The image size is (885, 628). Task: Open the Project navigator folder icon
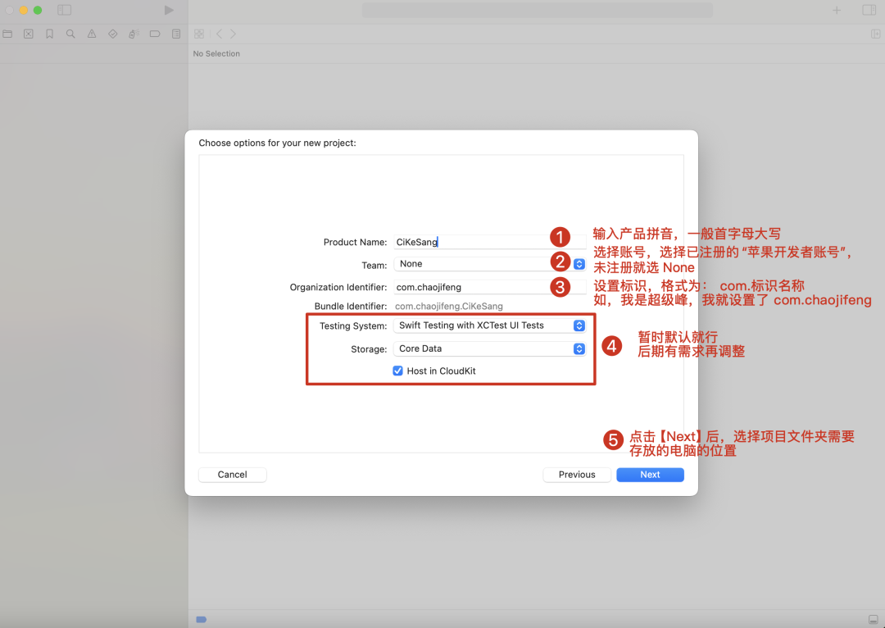point(7,34)
